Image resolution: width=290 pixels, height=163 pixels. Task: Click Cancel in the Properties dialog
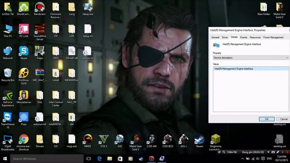pyautogui.click(x=283, y=119)
